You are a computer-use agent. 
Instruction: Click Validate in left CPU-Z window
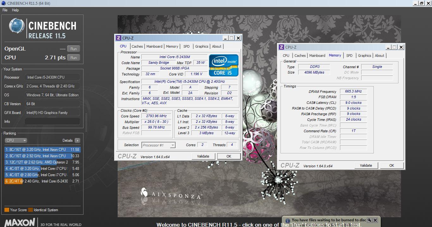click(x=203, y=156)
